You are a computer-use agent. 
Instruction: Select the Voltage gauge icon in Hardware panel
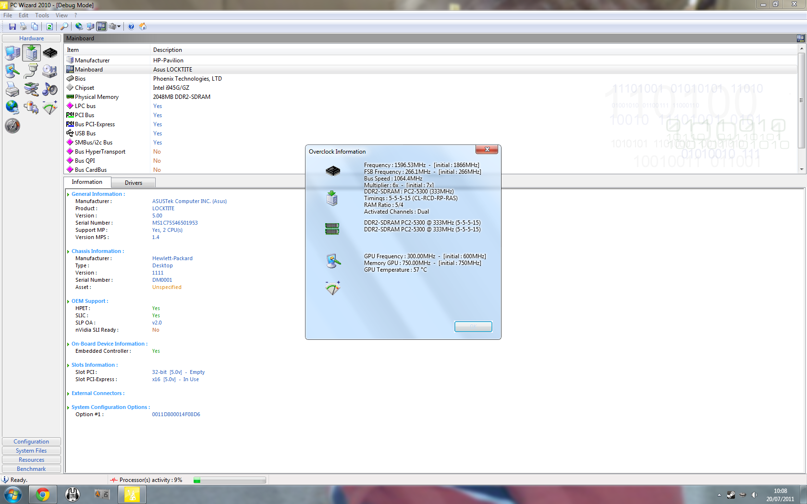pyautogui.click(x=50, y=107)
